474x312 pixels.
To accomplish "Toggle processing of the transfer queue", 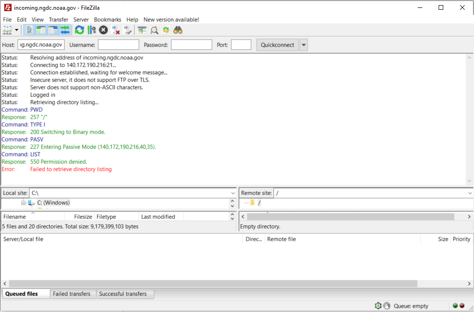I will coord(91,30).
